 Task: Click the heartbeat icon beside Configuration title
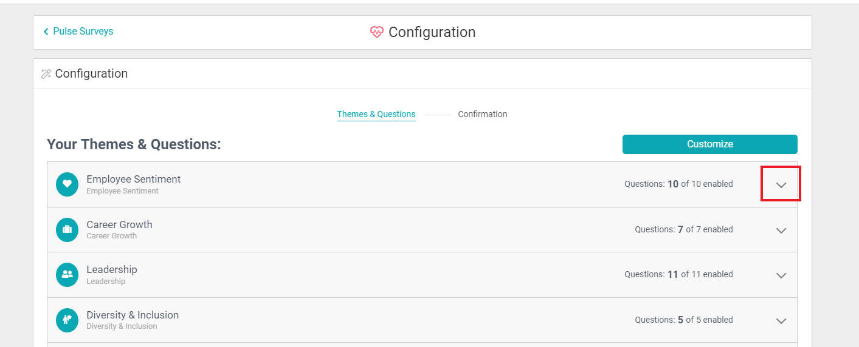coord(377,32)
